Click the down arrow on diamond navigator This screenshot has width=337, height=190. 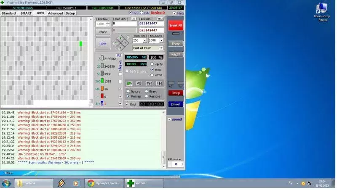[x=120, y=47]
